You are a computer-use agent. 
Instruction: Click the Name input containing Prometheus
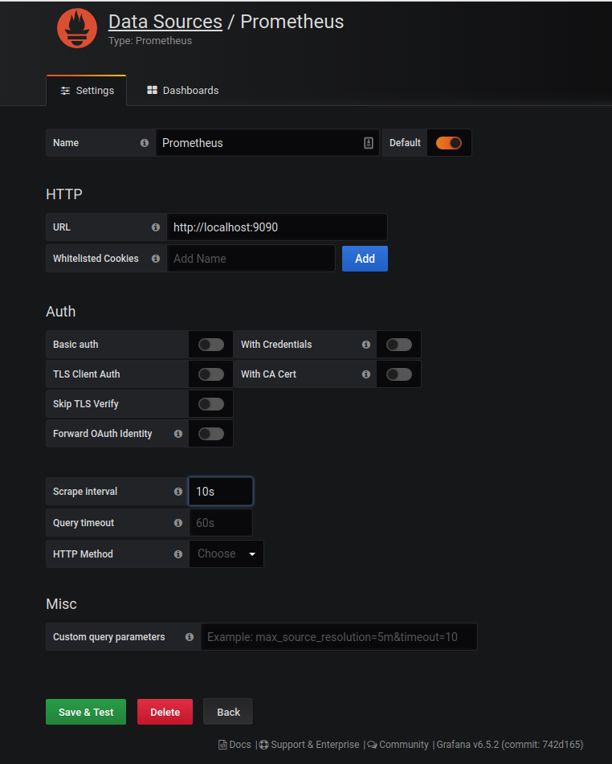pos(267,143)
